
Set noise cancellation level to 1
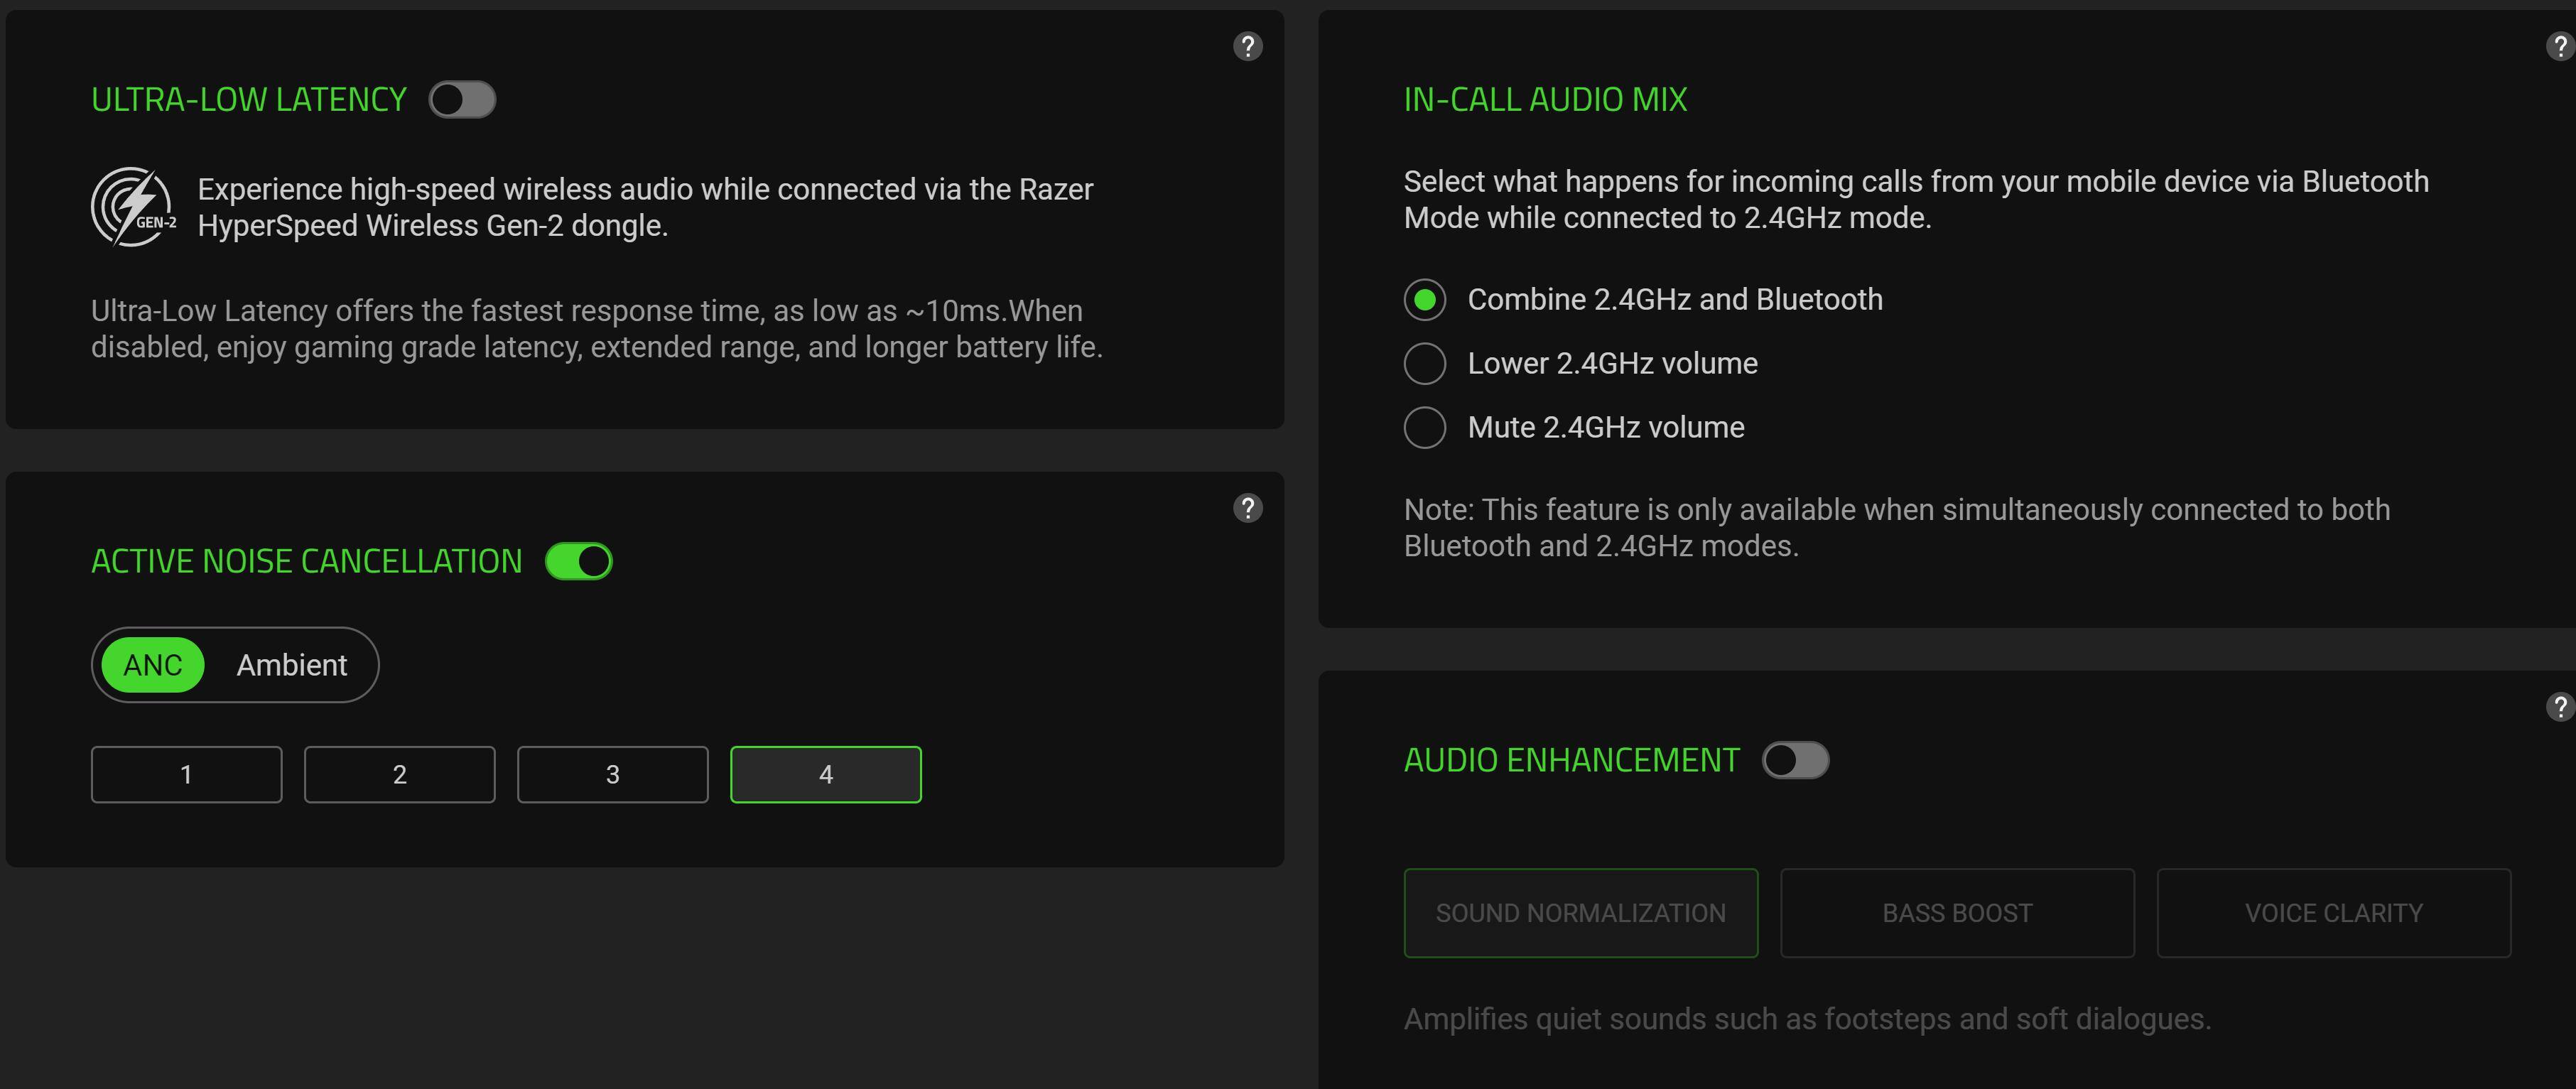click(x=186, y=774)
